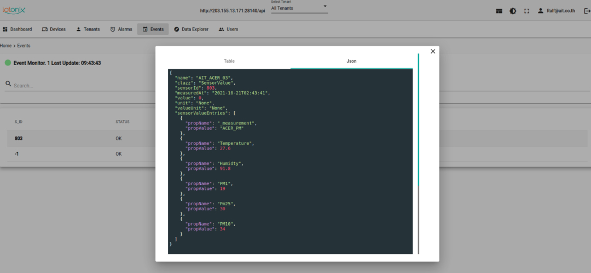The image size is (591, 273).
Task: Select the Json tab
Action: 351,61
